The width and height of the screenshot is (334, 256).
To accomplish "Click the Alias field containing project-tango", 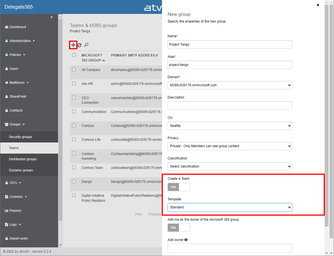I will [x=230, y=65].
